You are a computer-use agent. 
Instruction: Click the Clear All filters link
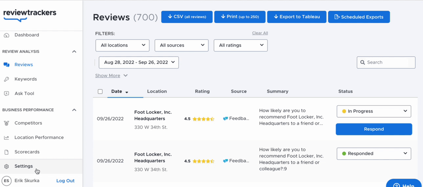(x=260, y=33)
